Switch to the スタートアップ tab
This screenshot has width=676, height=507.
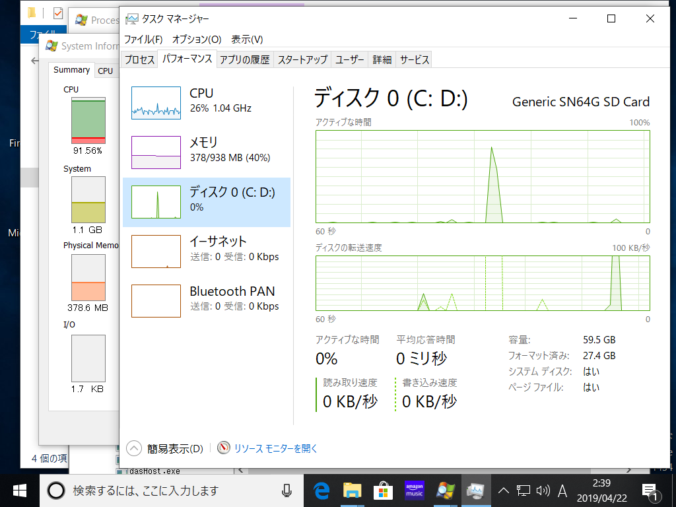[x=302, y=59]
